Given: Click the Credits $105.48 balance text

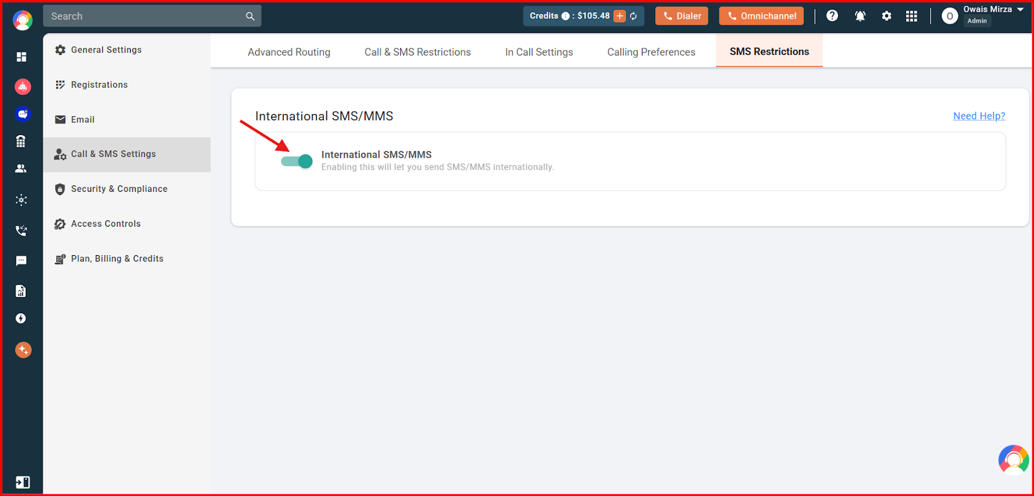Looking at the screenshot, I should (x=570, y=16).
